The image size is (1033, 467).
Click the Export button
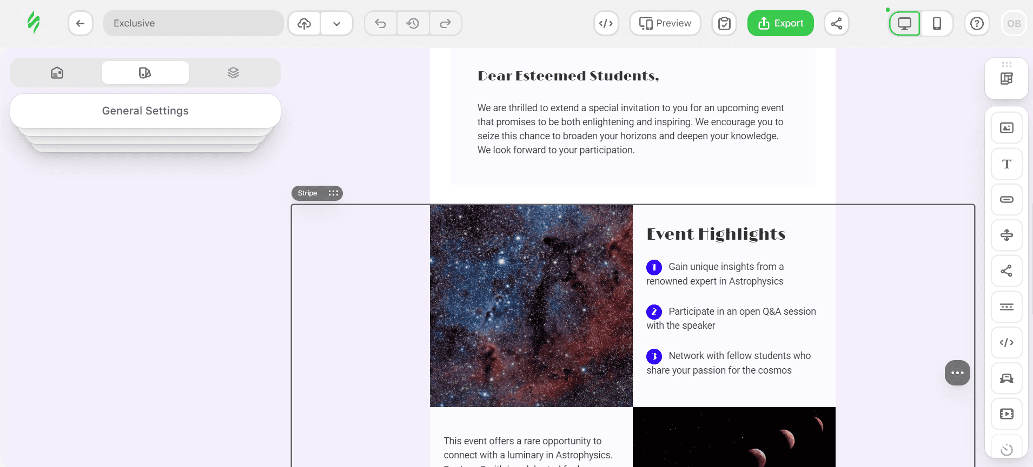(x=780, y=23)
